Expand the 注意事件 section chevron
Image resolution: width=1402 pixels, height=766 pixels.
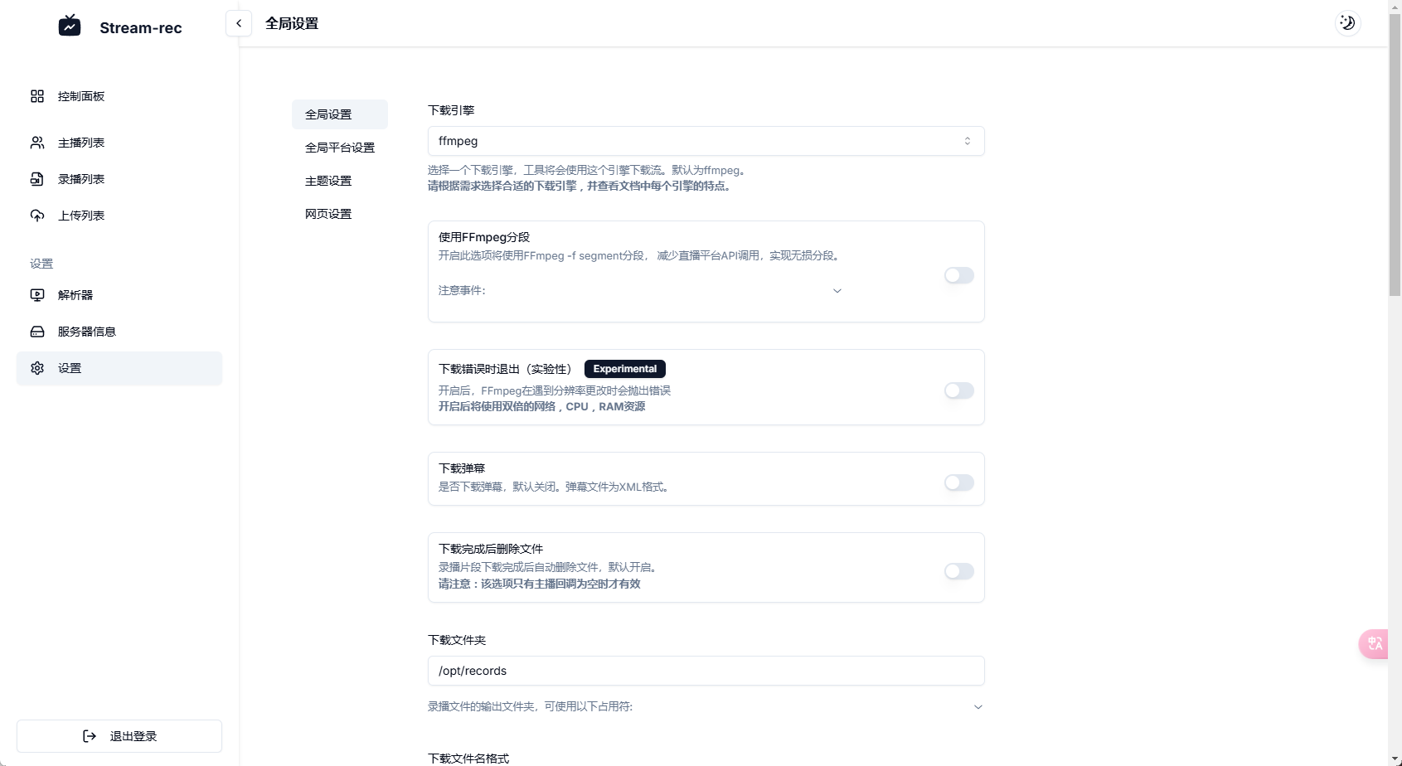click(x=837, y=291)
